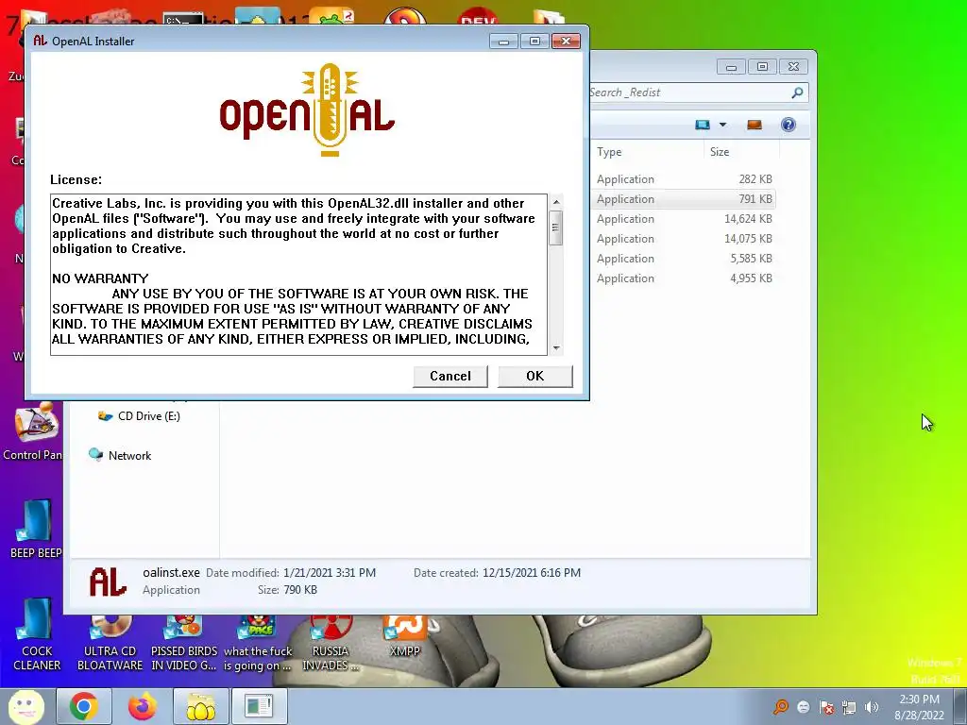Image resolution: width=967 pixels, height=725 pixels.
Task: Select Network in the Explorer navigation pane
Action: tap(120, 455)
